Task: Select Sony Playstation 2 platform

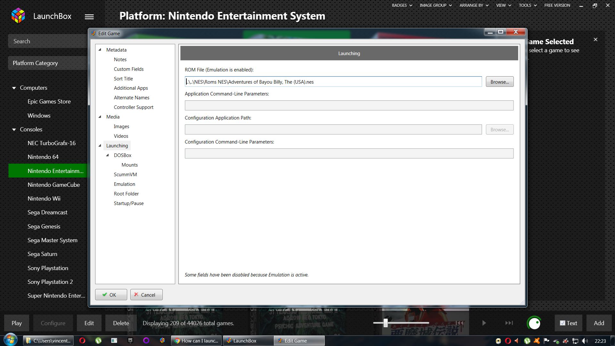Action: coord(50,282)
